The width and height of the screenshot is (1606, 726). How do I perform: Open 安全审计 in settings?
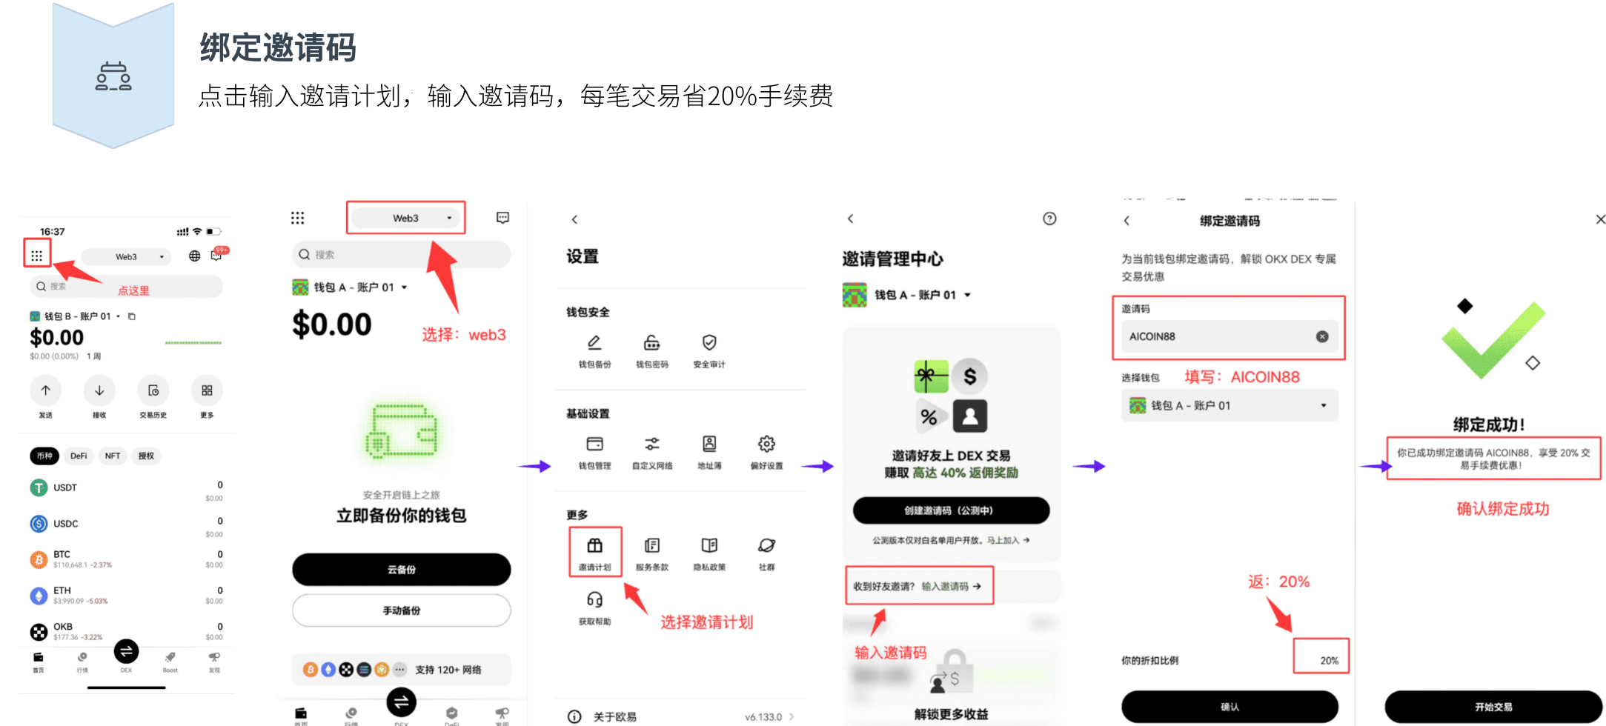709,350
